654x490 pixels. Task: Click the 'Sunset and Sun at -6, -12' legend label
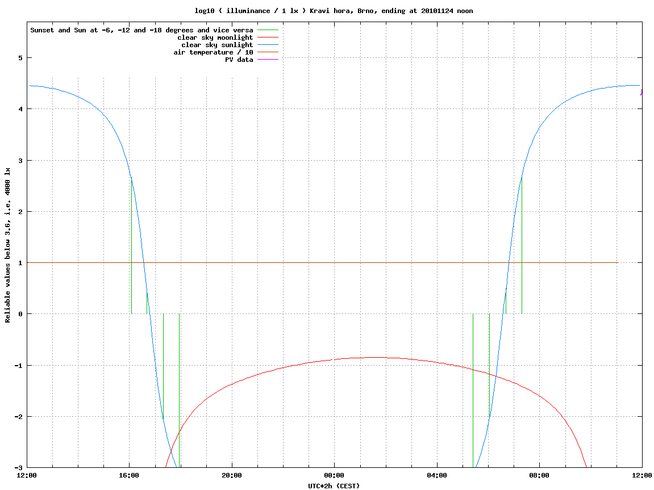click(x=141, y=30)
